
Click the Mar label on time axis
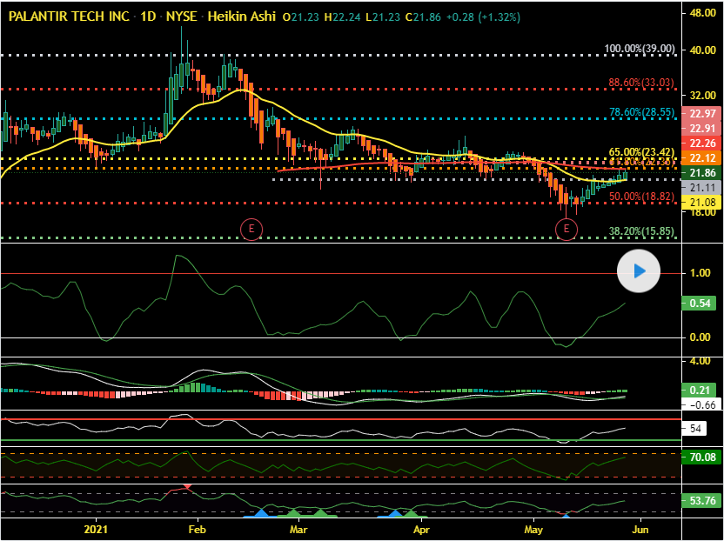(299, 529)
